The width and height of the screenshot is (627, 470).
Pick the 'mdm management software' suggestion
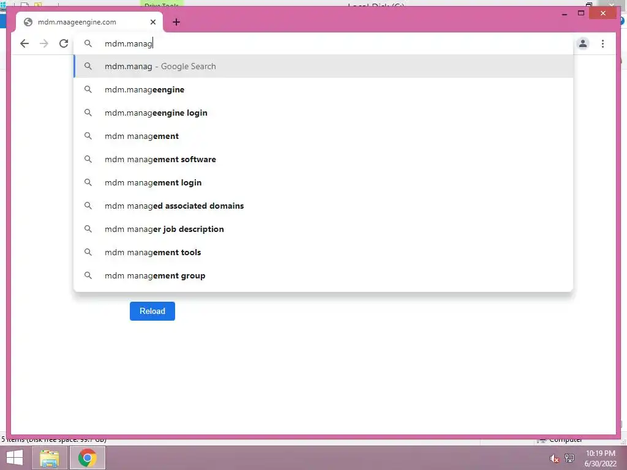[x=323, y=159]
